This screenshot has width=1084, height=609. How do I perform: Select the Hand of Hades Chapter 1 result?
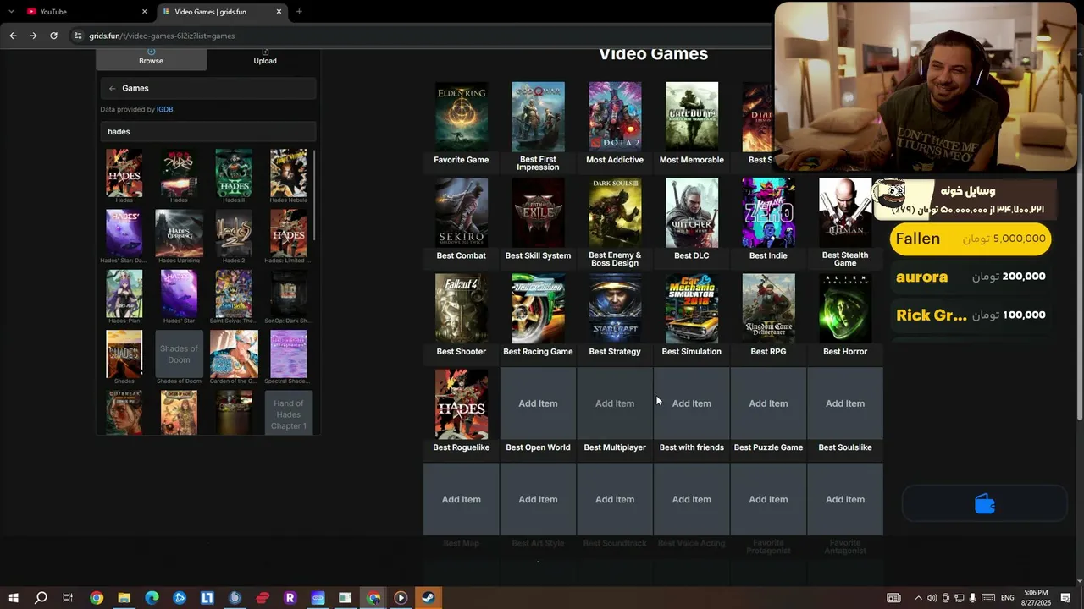tap(289, 414)
